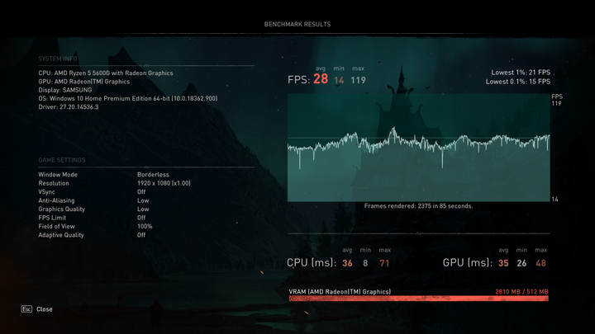This screenshot has width=595, height=334.
Task: Click the OS Windows 10 Home line
Action: coord(128,98)
